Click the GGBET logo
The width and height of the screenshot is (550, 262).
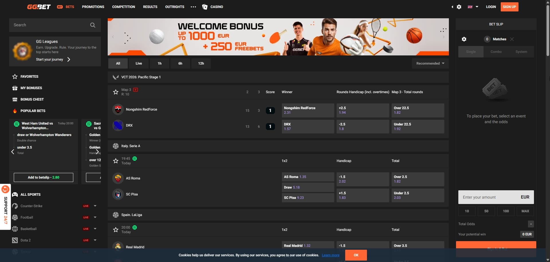pyautogui.click(x=39, y=7)
